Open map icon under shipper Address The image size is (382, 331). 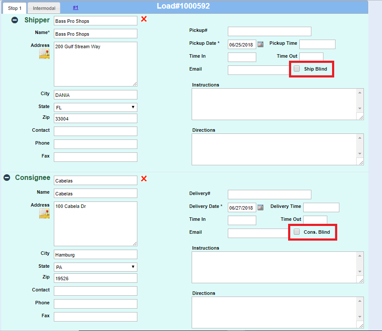[44, 54]
